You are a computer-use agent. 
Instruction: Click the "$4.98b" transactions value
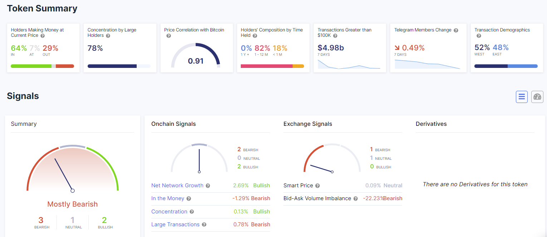point(331,48)
